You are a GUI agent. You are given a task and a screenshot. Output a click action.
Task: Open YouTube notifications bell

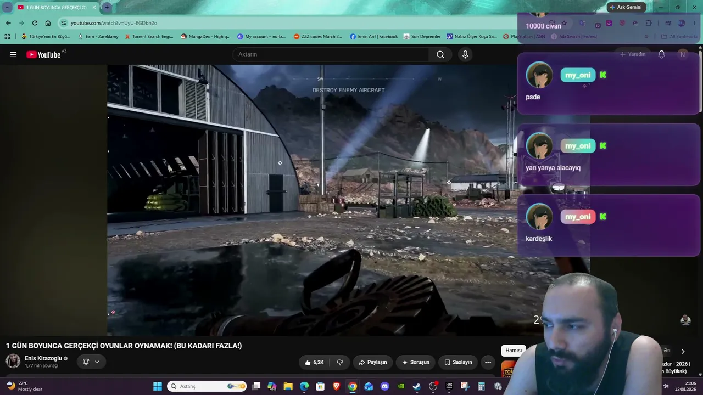tap(661, 54)
